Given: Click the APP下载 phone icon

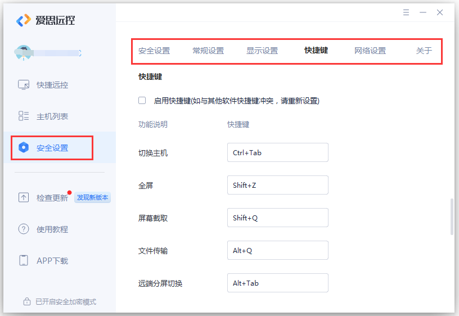Looking at the screenshot, I should point(24,260).
